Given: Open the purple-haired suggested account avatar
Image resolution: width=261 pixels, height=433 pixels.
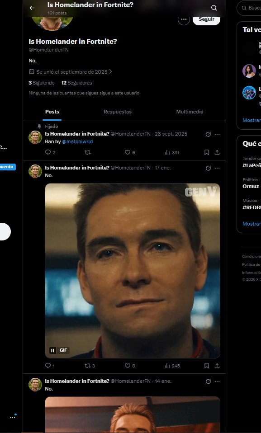Looking at the screenshot, I should [249, 71].
